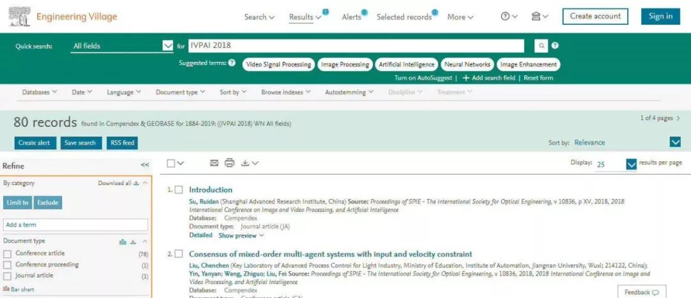Click plus icon to Add search field
Screen dimensions: 691x298
[465, 78]
